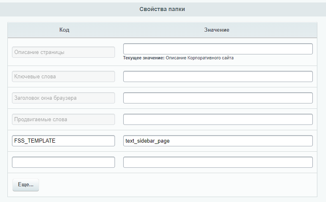
Task: Select the disabled Ключевые слова code field
Action: [63, 77]
